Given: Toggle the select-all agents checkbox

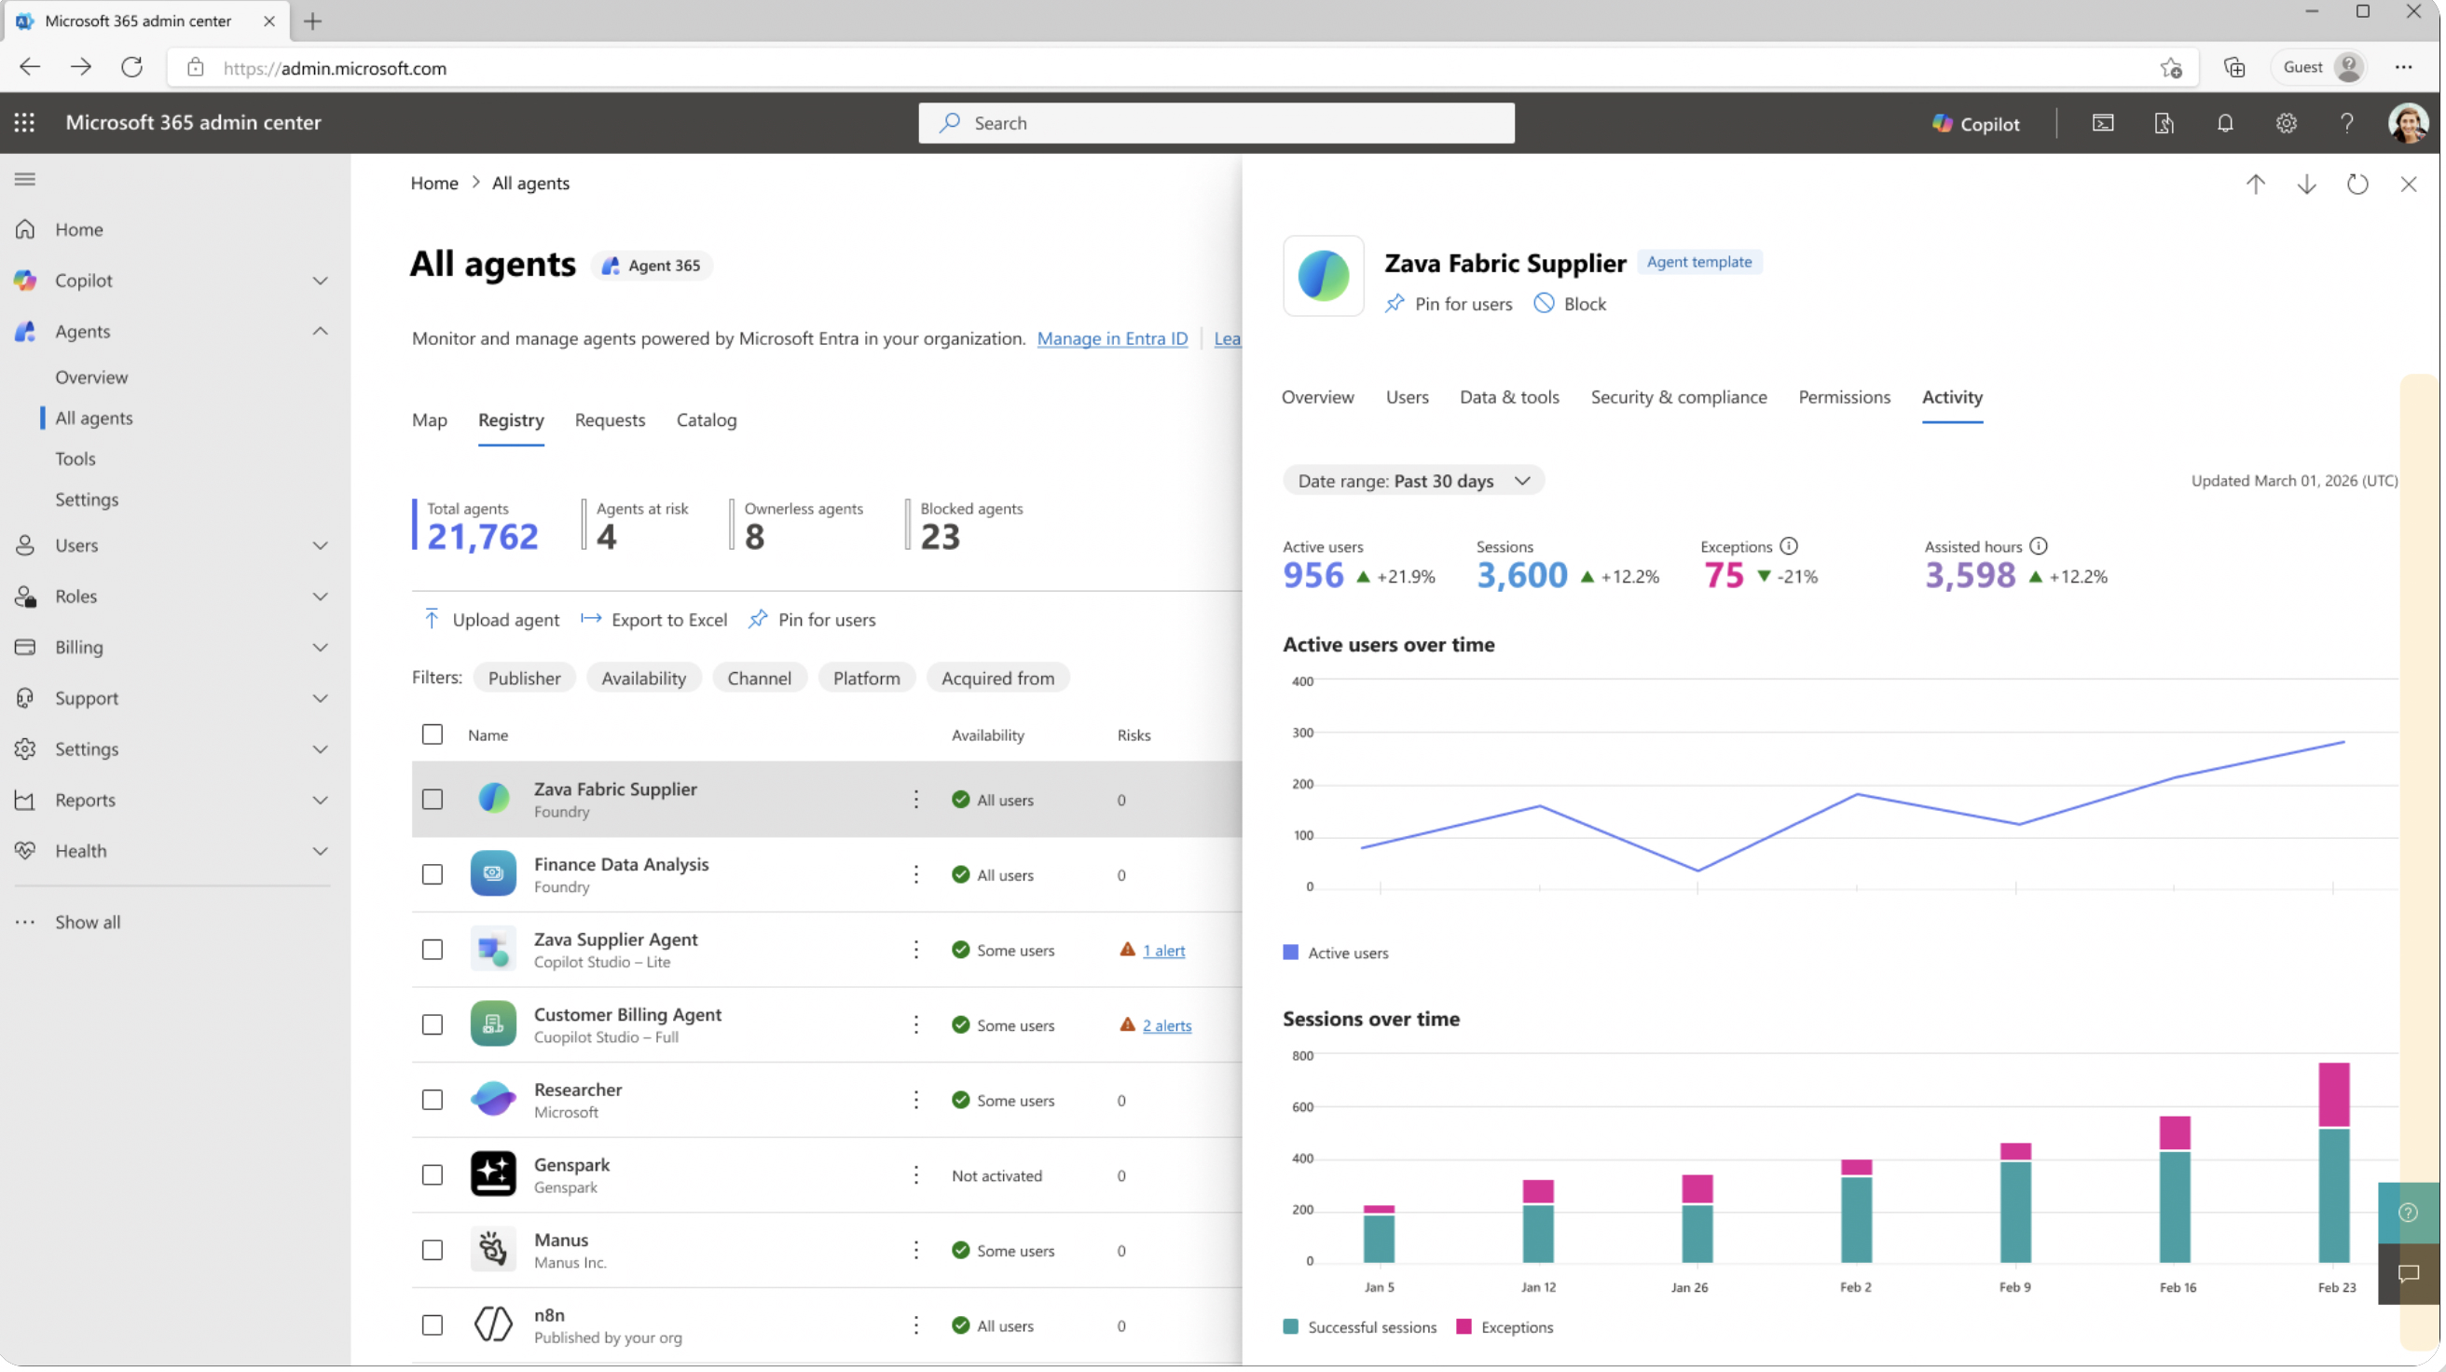Looking at the screenshot, I should (x=432, y=734).
